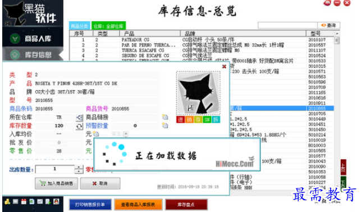Click the 打印销售报价单 button
361x212 pixels.
click(90, 204)
